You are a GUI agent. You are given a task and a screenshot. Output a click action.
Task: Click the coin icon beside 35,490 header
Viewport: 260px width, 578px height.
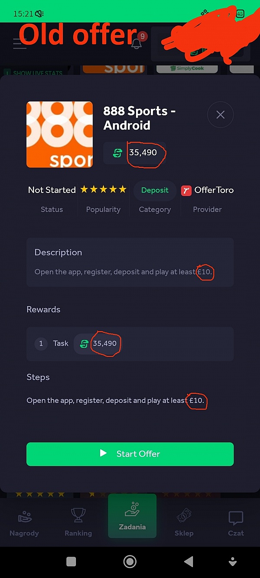[x=117, y=153]
